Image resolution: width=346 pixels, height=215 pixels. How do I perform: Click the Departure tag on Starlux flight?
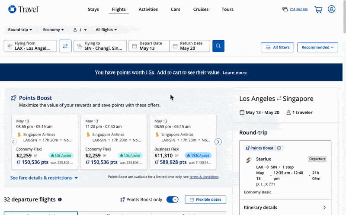(x=317, y=159)
